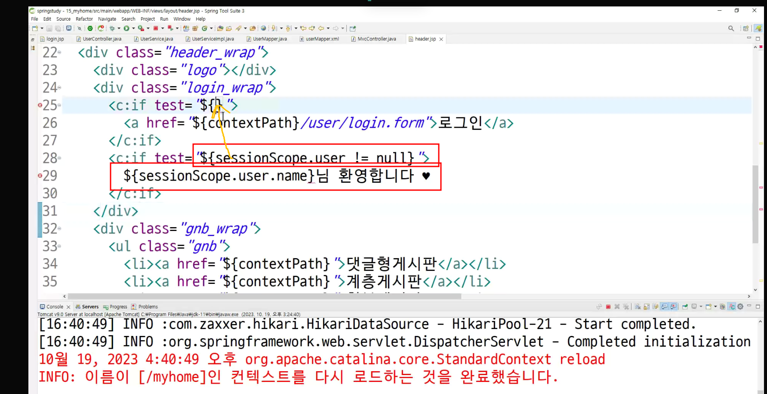Toggle Word Wrap in Console toolbar
Viewport: 767px width, 394px height.
(x=656, y=307)
